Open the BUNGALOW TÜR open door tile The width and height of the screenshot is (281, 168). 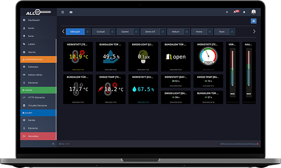pos(176,56)
